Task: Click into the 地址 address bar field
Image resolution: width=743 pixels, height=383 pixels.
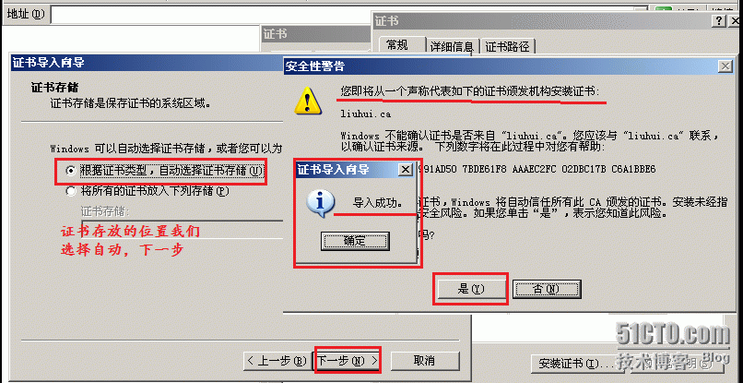Action: 349,14
